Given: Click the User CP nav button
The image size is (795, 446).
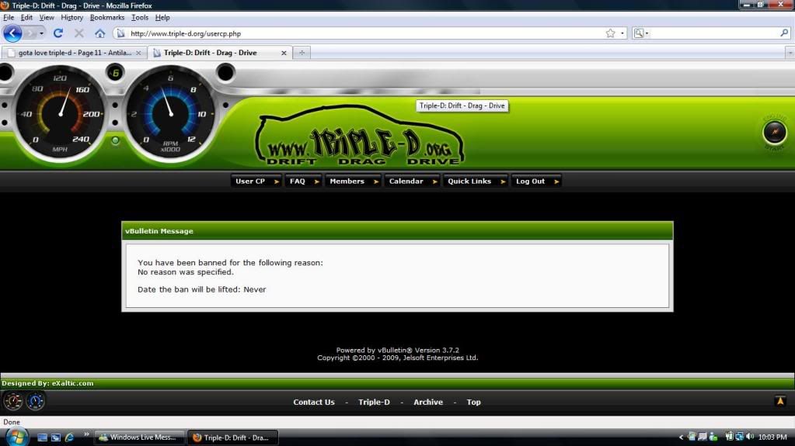Looking at the screenshot, I should (x=256, y=182).
